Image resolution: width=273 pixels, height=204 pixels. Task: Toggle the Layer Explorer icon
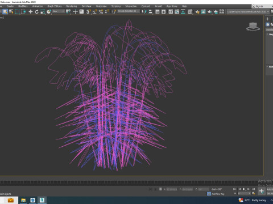pos(163,11)
